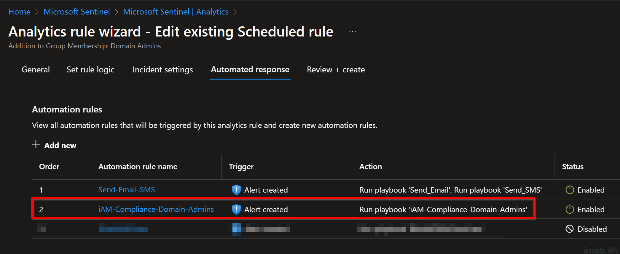Click shield icon in iAM-Compliance-Domain-Admins row
Image resolution: width=620 pixels, height=254 pixels.
pos(236,209)
